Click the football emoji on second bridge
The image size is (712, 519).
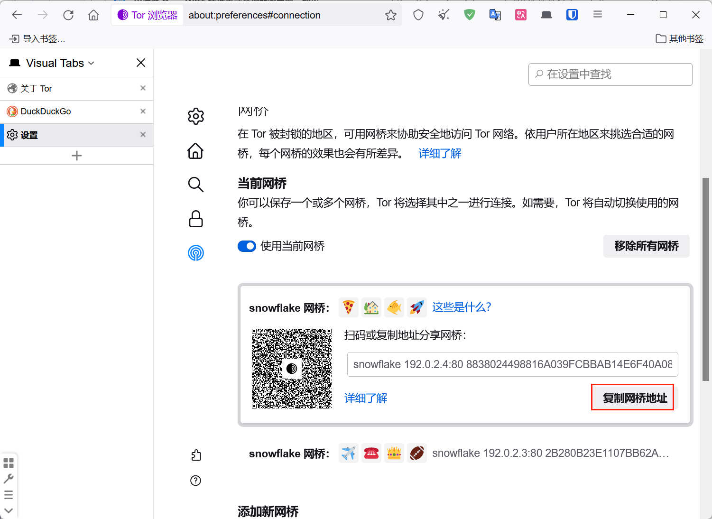[417, 453]
